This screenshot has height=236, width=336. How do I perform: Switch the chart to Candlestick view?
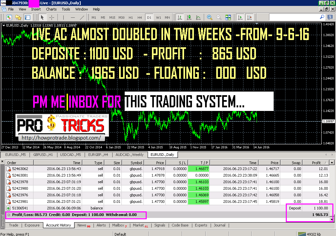(189, 18)
